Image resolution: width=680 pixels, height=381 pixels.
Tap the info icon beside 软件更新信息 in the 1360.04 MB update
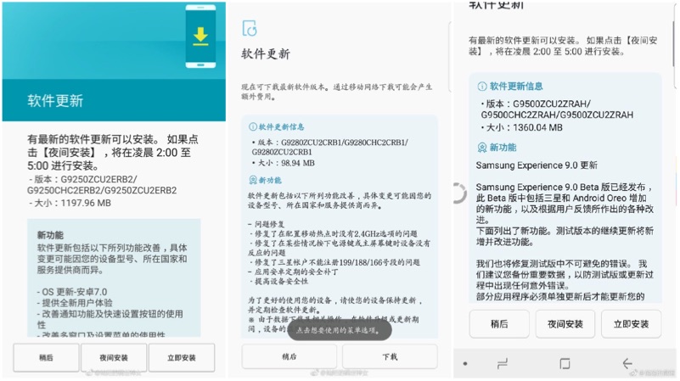(x=482, y=86)
